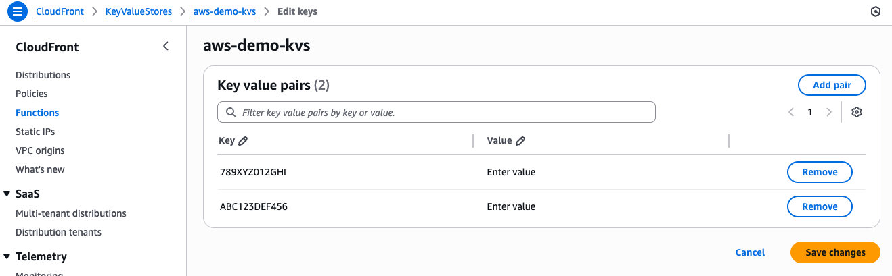The width and height of the screenshot is (892, 276).
Task: Click the Add pair button
Action: click(832, 85)
